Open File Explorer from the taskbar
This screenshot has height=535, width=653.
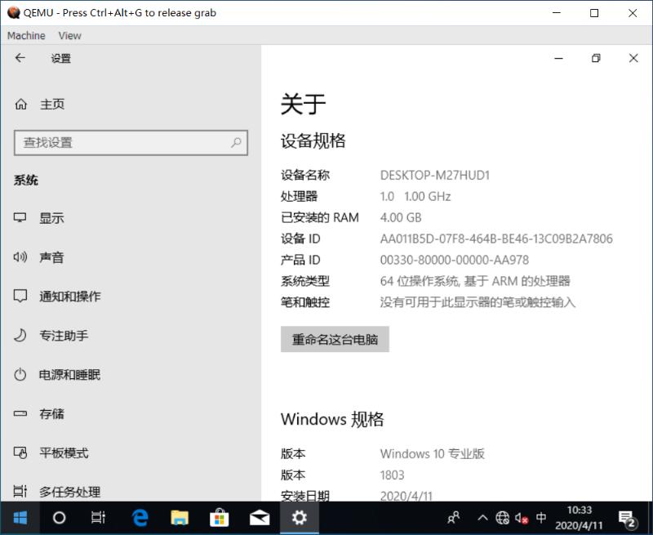pos(179,517)
